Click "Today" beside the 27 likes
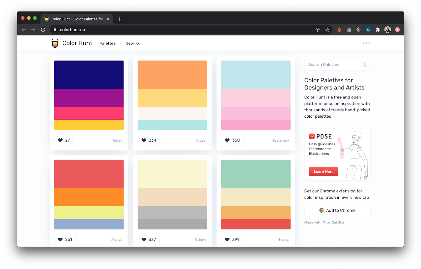The image size is (421, 269). point(117,141)
